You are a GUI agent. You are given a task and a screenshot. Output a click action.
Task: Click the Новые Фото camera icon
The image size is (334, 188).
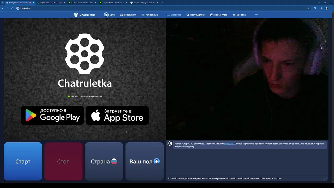click(212, 15)
